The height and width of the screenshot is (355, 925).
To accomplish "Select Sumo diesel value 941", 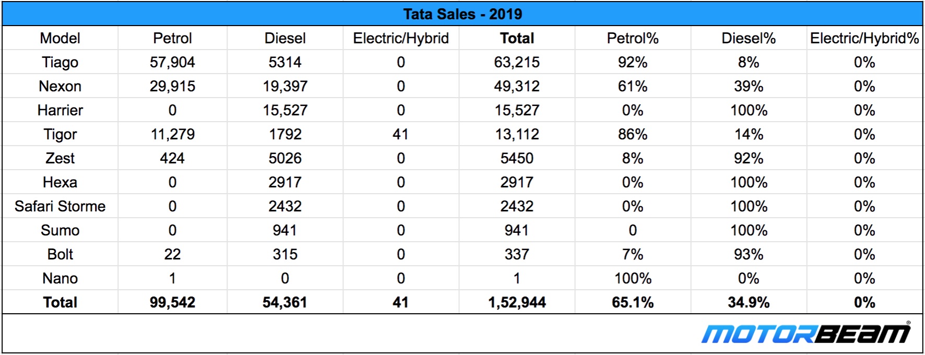I will pyautogui.click(x=285, y=230).
